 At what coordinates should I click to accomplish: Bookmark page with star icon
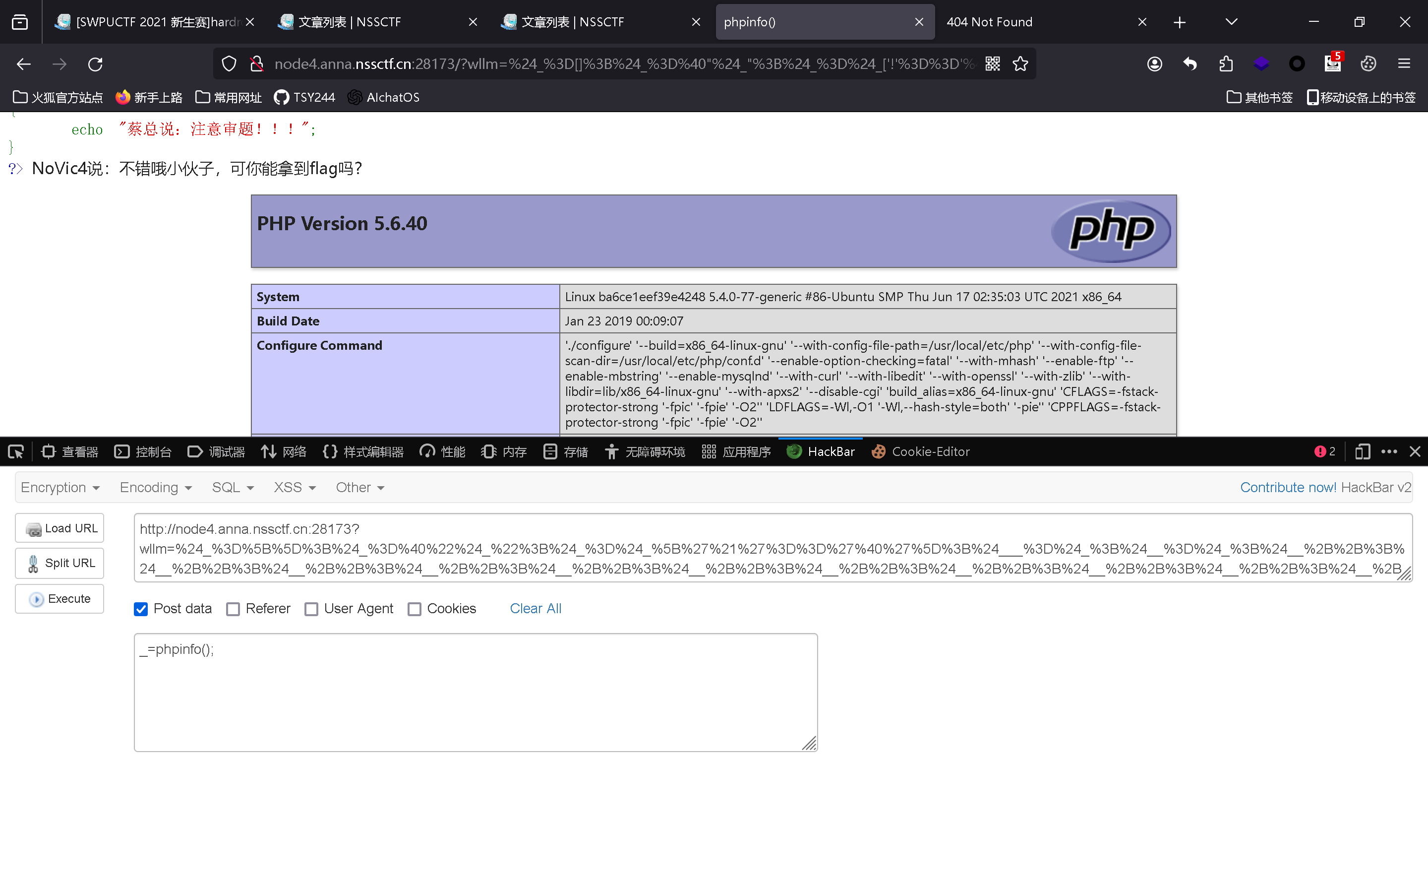[1020, 64]
